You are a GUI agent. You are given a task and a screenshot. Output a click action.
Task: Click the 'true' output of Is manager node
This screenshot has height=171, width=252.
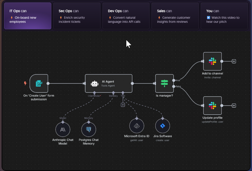(174, 80)
